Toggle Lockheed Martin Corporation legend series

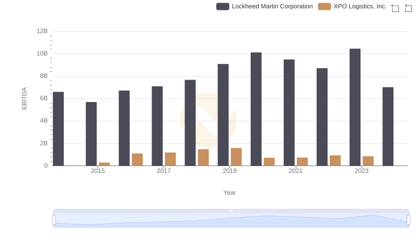264,6
